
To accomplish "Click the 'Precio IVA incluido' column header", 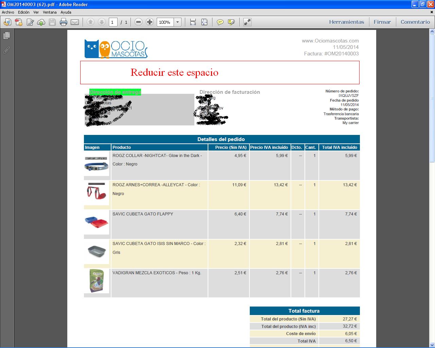I will click(269, 147).
